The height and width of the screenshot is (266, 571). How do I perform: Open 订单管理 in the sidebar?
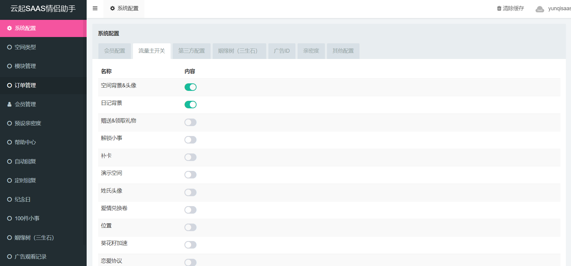[43, 85]
